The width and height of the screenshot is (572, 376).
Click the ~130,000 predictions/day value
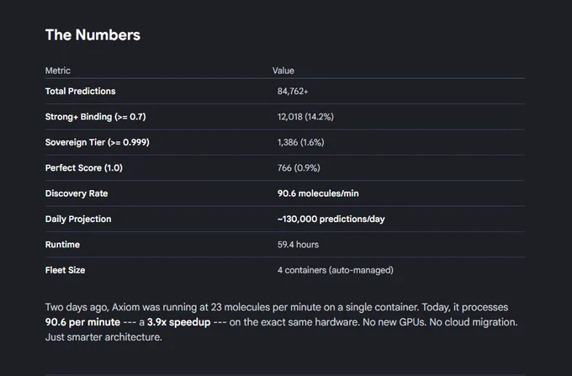click(331, 219)
